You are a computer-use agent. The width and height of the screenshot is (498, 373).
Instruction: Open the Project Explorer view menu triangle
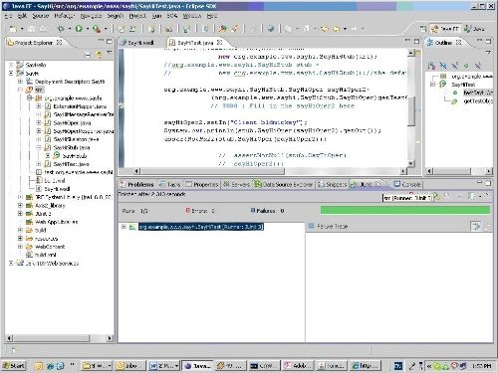click(x=110, y=53)
